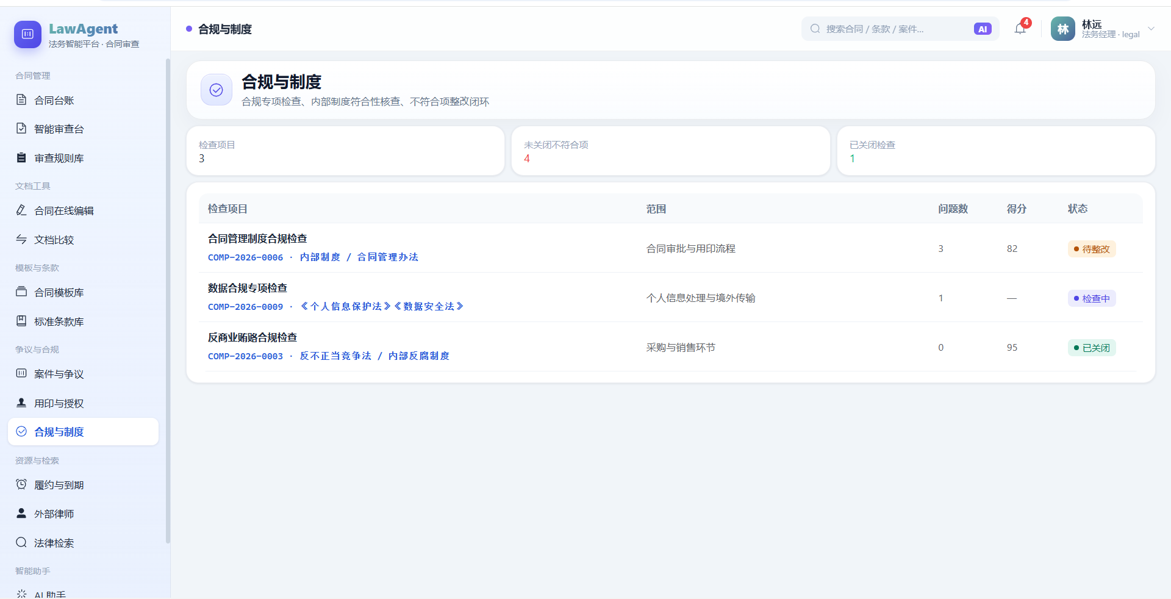Open 外部律师 menu item

pyautogui.click(x=83, y=514)
